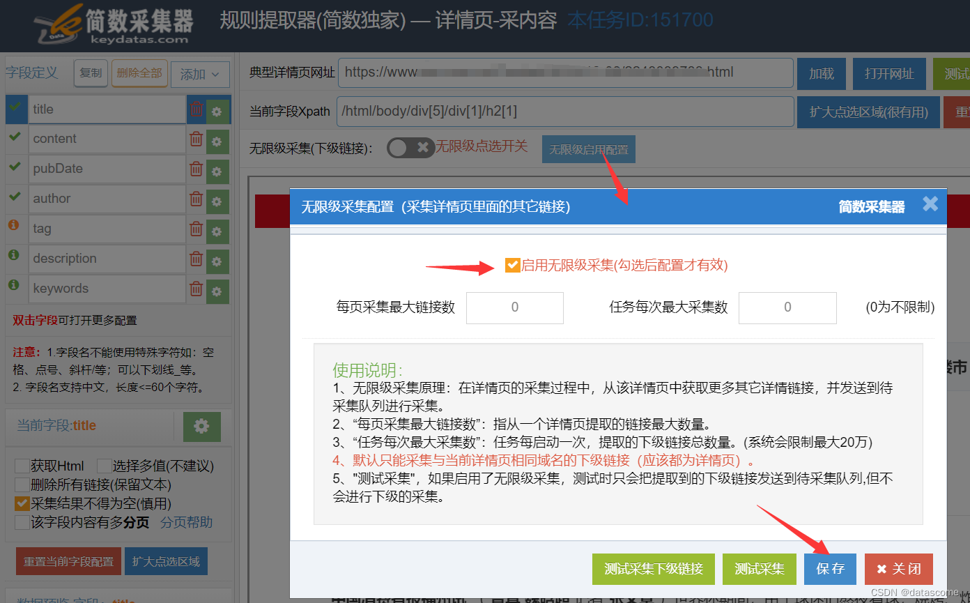Delete the description field via trash icon
This screenshot has height=603, width=970.
[x=197, y=259]
